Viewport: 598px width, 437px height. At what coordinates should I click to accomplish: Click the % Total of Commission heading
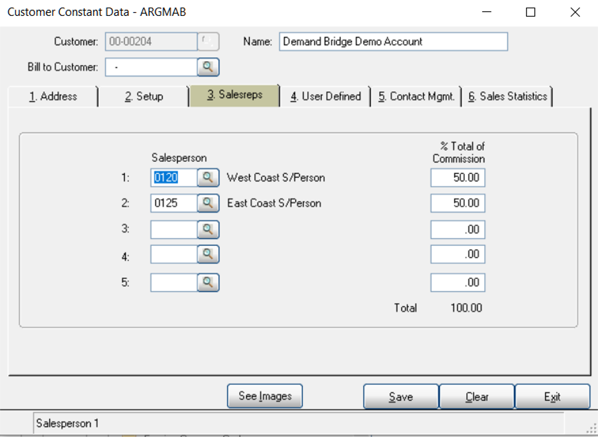459,152
